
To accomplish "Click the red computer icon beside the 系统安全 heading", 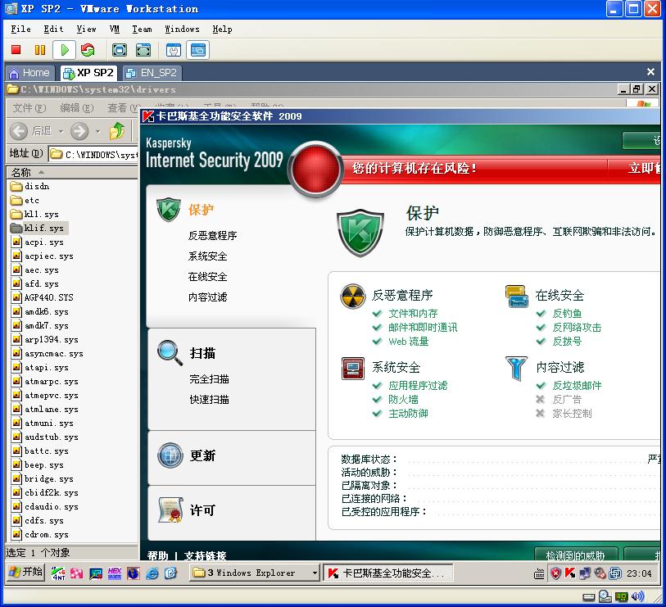I will 353,369.
